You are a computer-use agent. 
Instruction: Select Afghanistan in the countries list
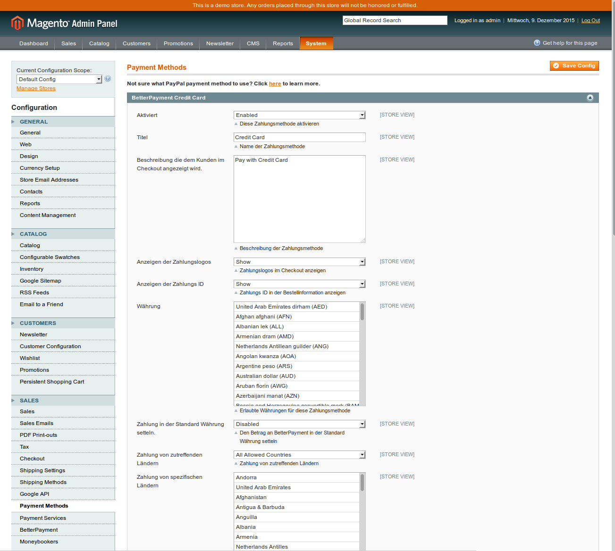pyautogui.click(x=297, y=497)
